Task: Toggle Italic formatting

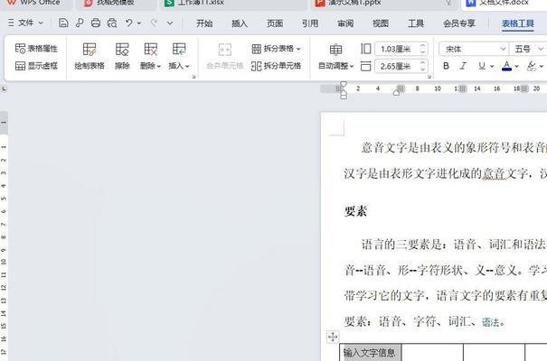Action: 463,66
